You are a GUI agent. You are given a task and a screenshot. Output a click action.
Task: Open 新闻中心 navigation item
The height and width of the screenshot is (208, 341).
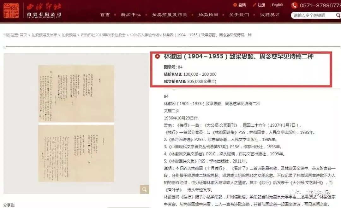click(131, 15)
